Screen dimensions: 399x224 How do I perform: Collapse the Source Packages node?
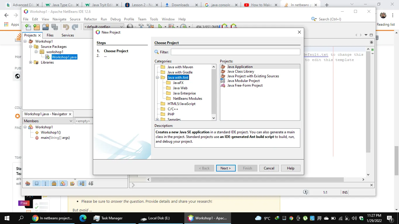click(31, 47)
